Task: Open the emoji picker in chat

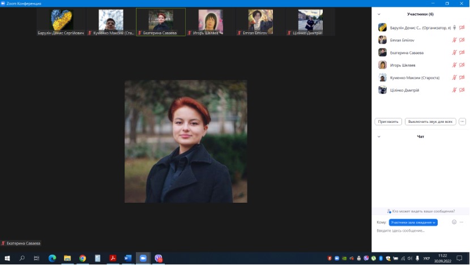Action: 454,222
